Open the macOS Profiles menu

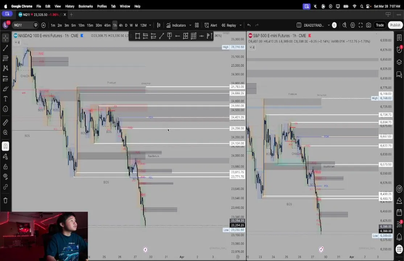[x=102, y=6]
